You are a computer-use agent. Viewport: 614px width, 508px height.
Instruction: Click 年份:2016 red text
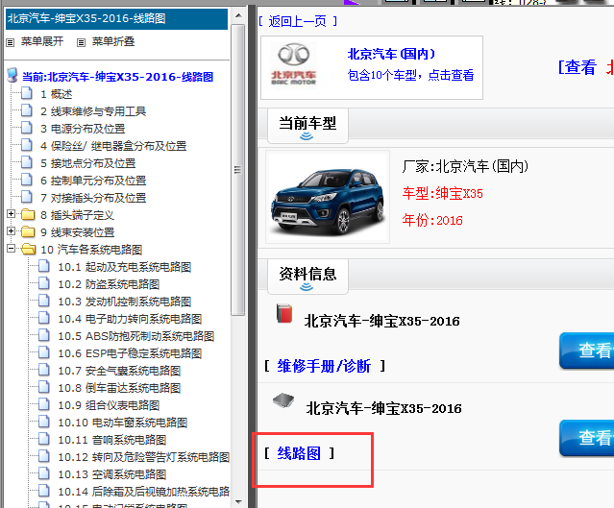tap(432, 221)
